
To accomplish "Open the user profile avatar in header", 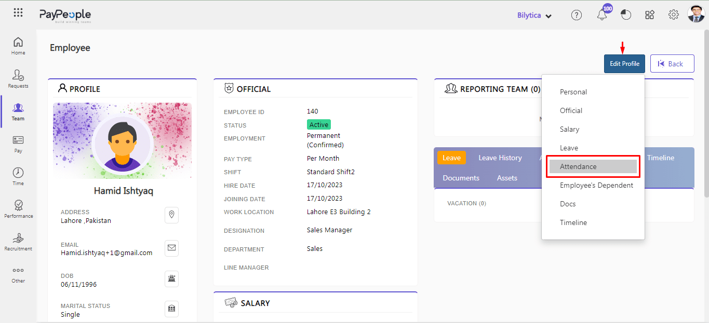I will [x=696, y=14].
